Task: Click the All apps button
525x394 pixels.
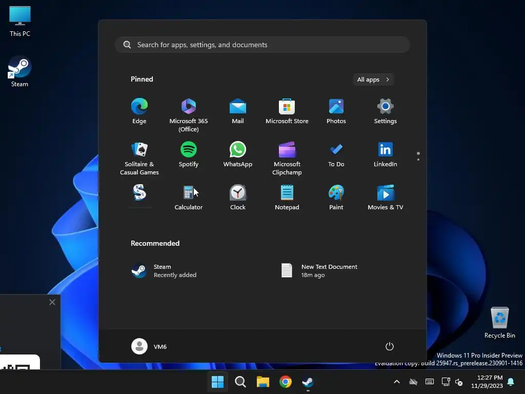Action: click(x=373, y=80)
